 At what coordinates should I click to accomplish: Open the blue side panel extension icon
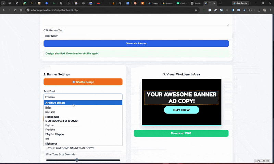(x=233, y=10)
